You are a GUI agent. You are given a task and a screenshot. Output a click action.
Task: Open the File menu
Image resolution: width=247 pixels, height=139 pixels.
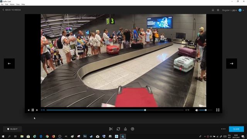pos(2,4)
